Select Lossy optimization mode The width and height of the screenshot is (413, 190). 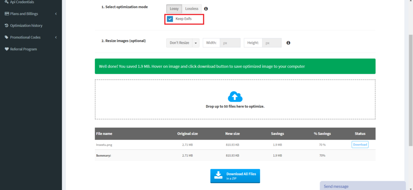tap(174, 9)
